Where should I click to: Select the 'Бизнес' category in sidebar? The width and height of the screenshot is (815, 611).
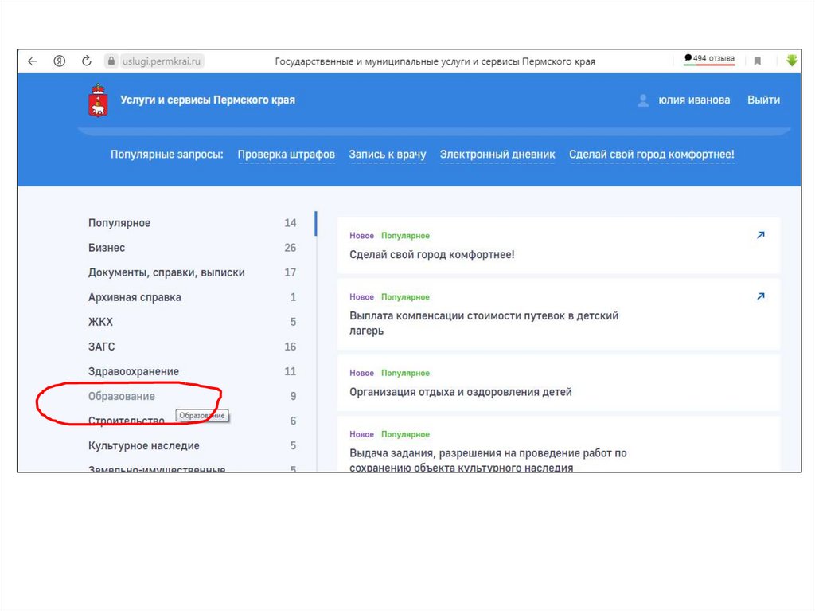coord(107,248)
